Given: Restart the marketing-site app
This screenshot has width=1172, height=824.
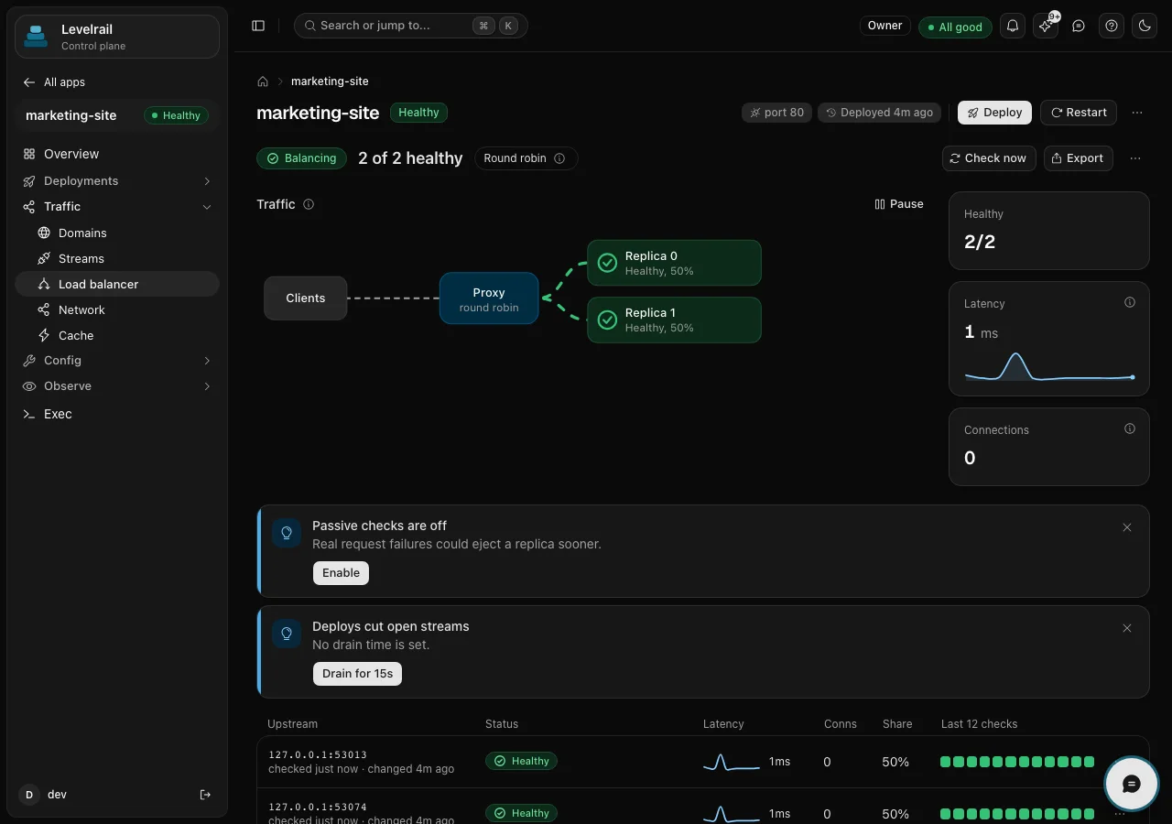Looking at the screenshot, I should coord(1079,113).
